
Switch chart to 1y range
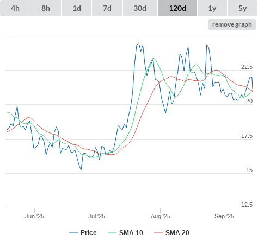tap(212, 8)
